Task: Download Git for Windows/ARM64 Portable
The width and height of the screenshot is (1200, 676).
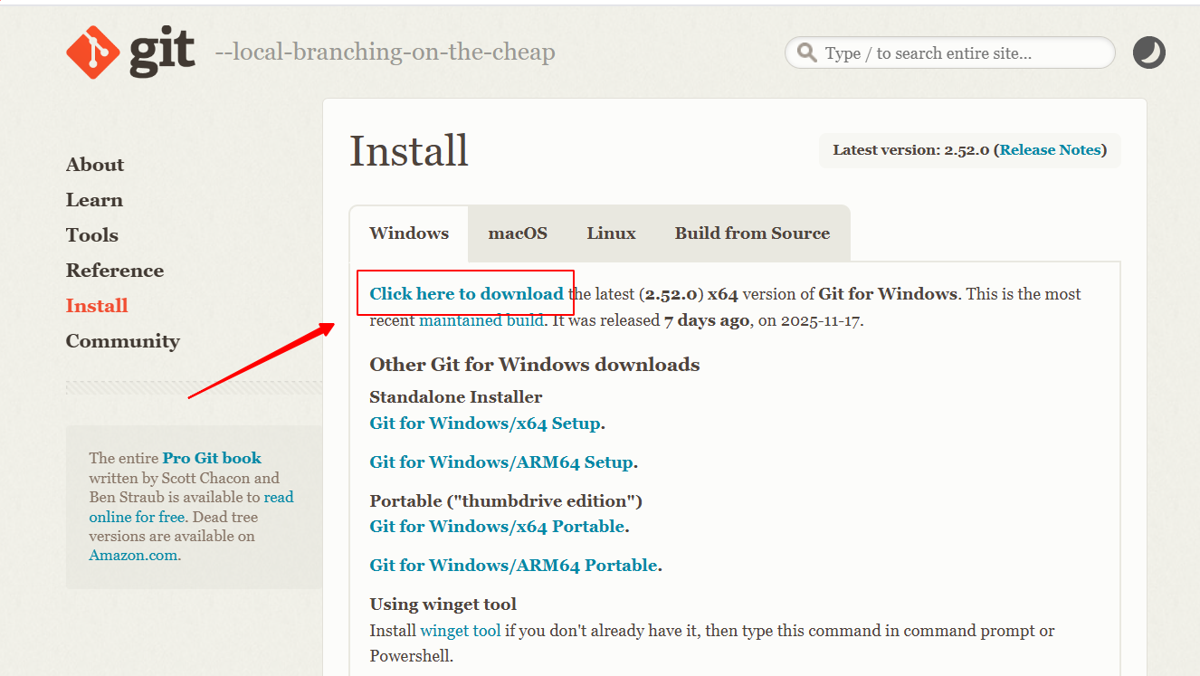Action: click(513, 566)
